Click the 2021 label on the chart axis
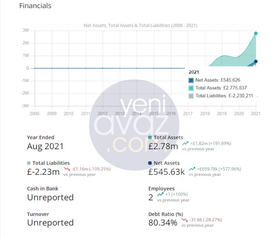Image resolution: width=280 pixels, height=238 pixels. 256,113
